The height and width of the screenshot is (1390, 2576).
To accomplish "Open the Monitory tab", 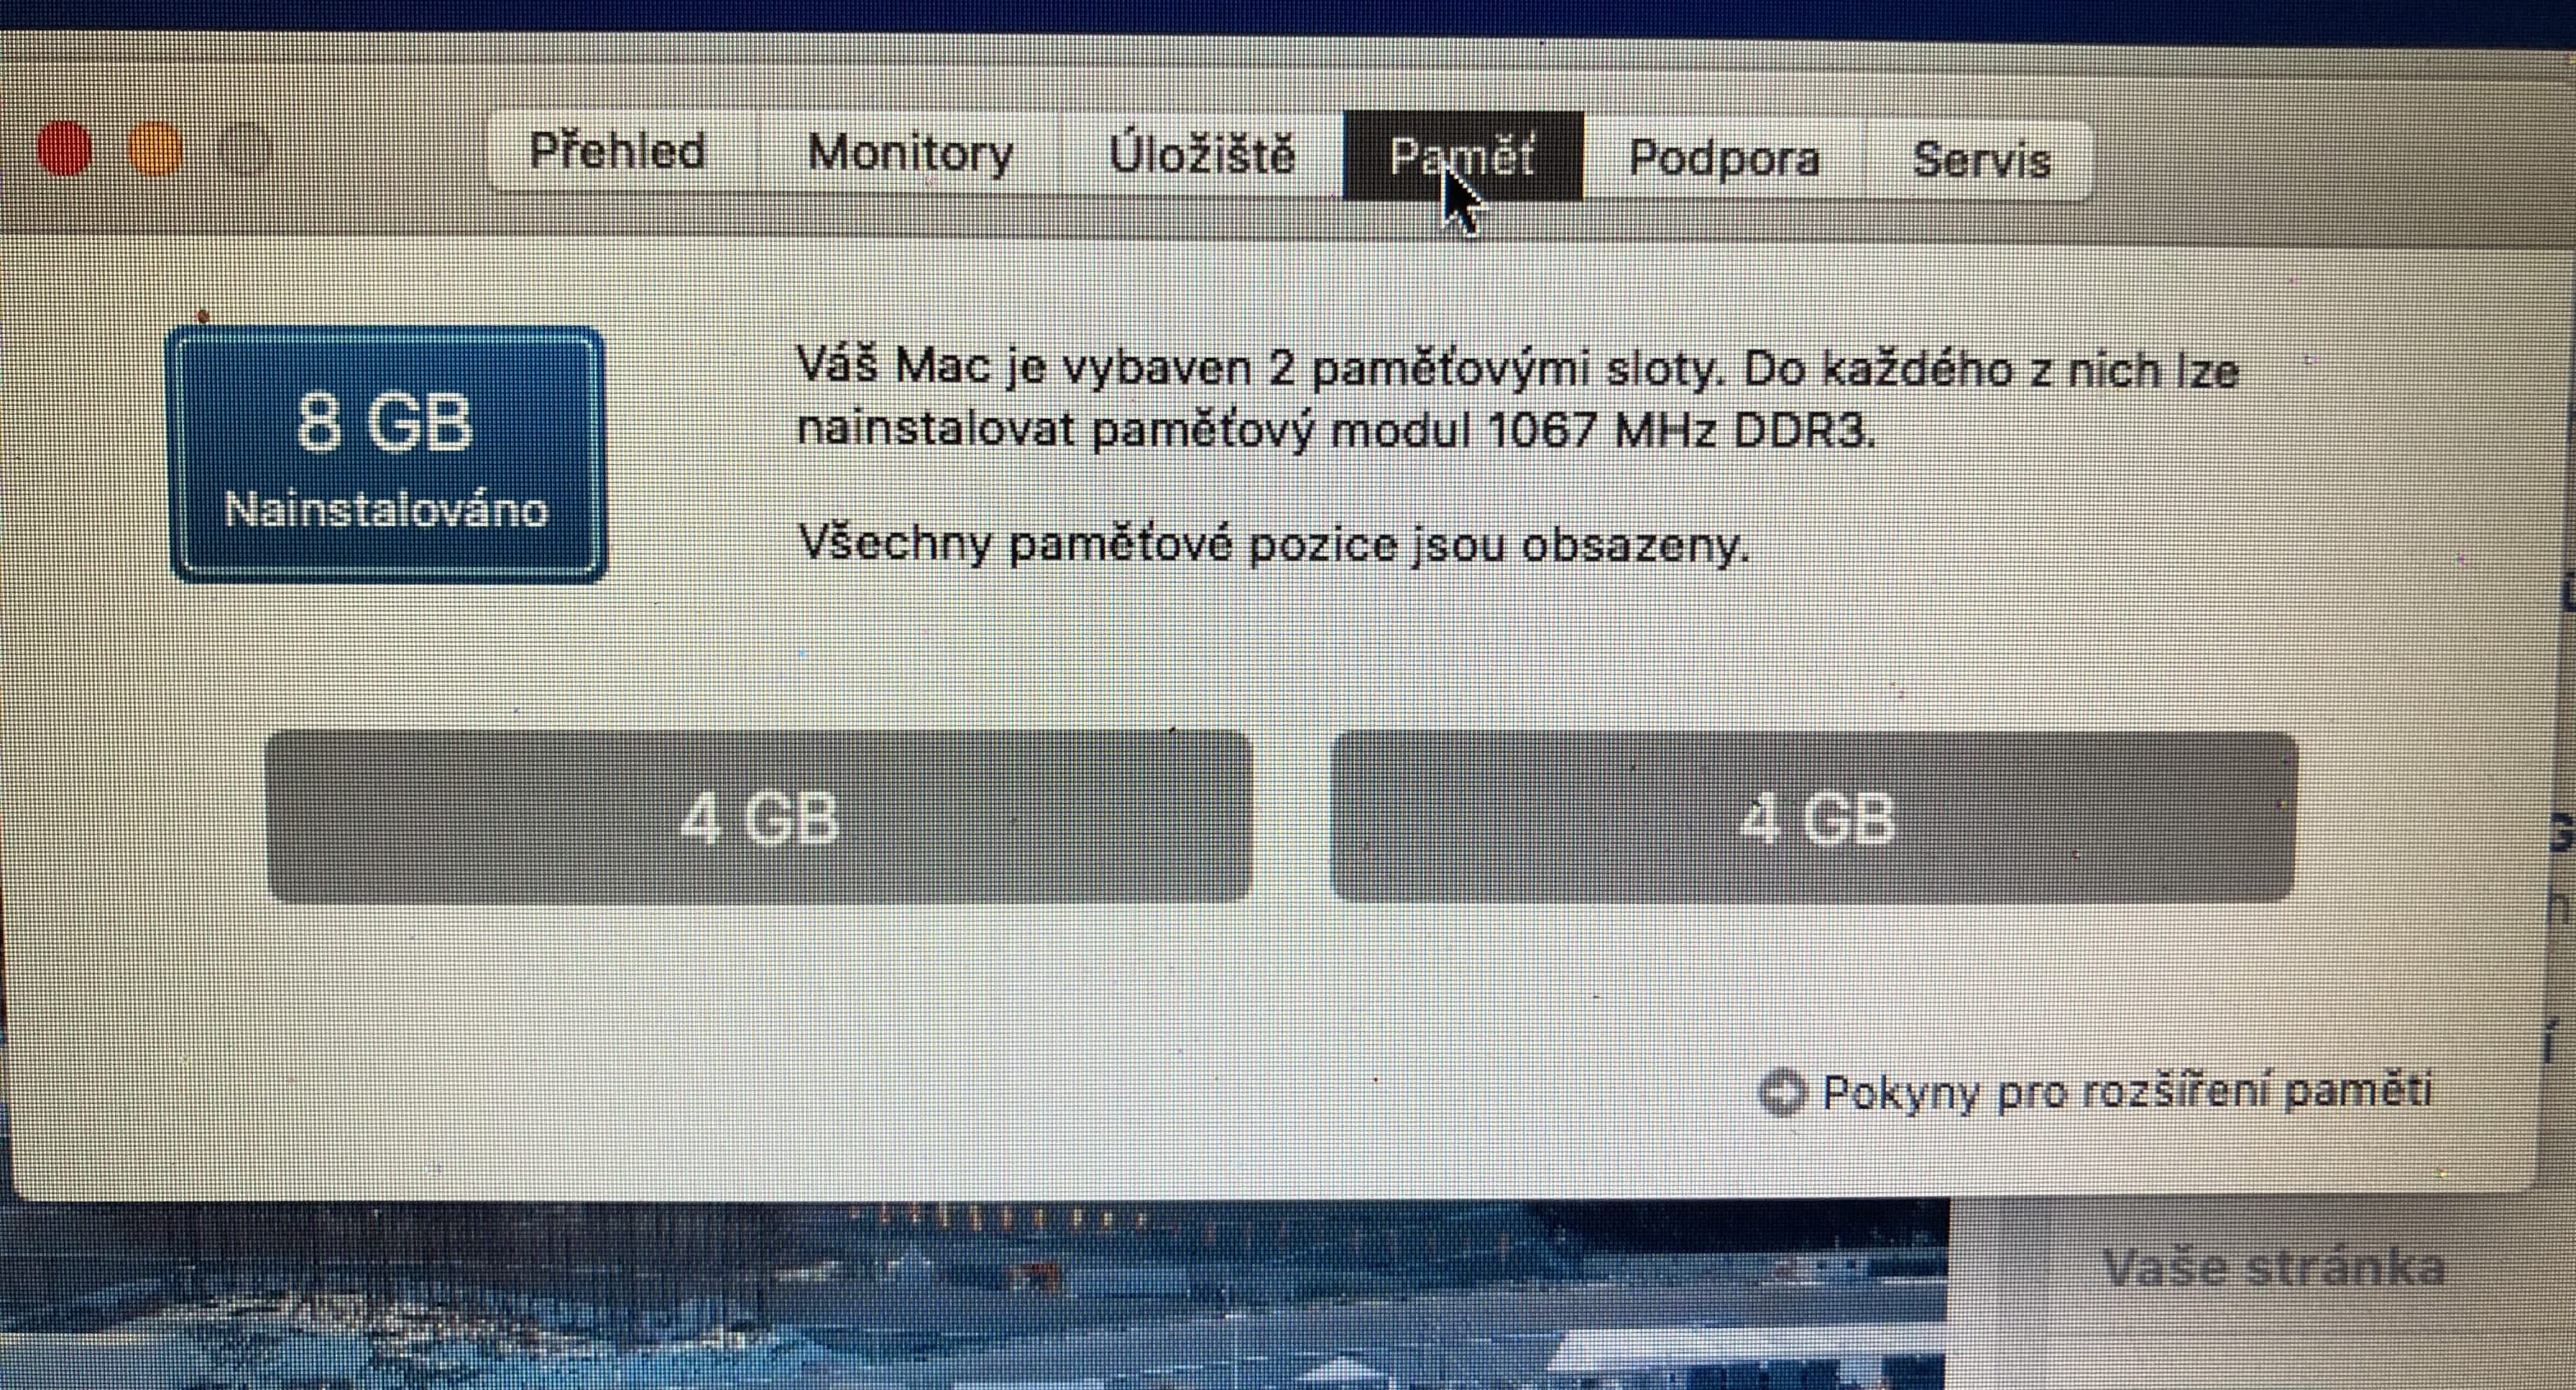I will (x=910, y=154).
